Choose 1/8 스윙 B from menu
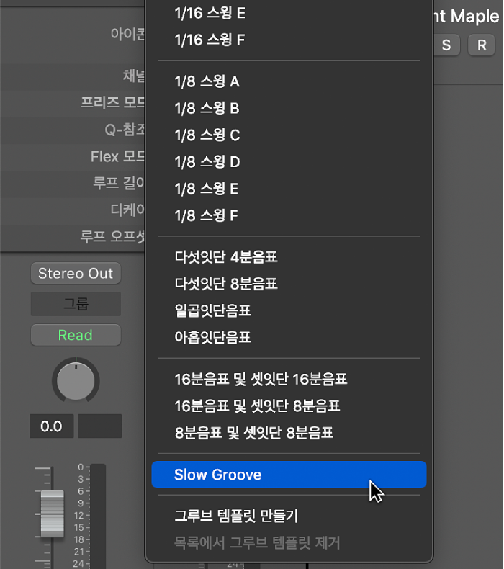Image resolution: width=504 pixels, height=569 pixels. pyautogui.click(x=289, y=108)
